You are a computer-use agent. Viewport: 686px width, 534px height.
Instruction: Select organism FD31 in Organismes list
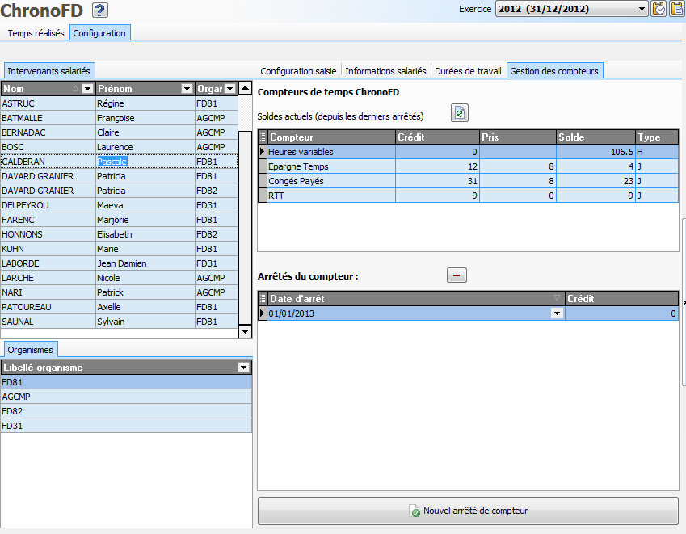pyautogui.click(x=126, y=426)
